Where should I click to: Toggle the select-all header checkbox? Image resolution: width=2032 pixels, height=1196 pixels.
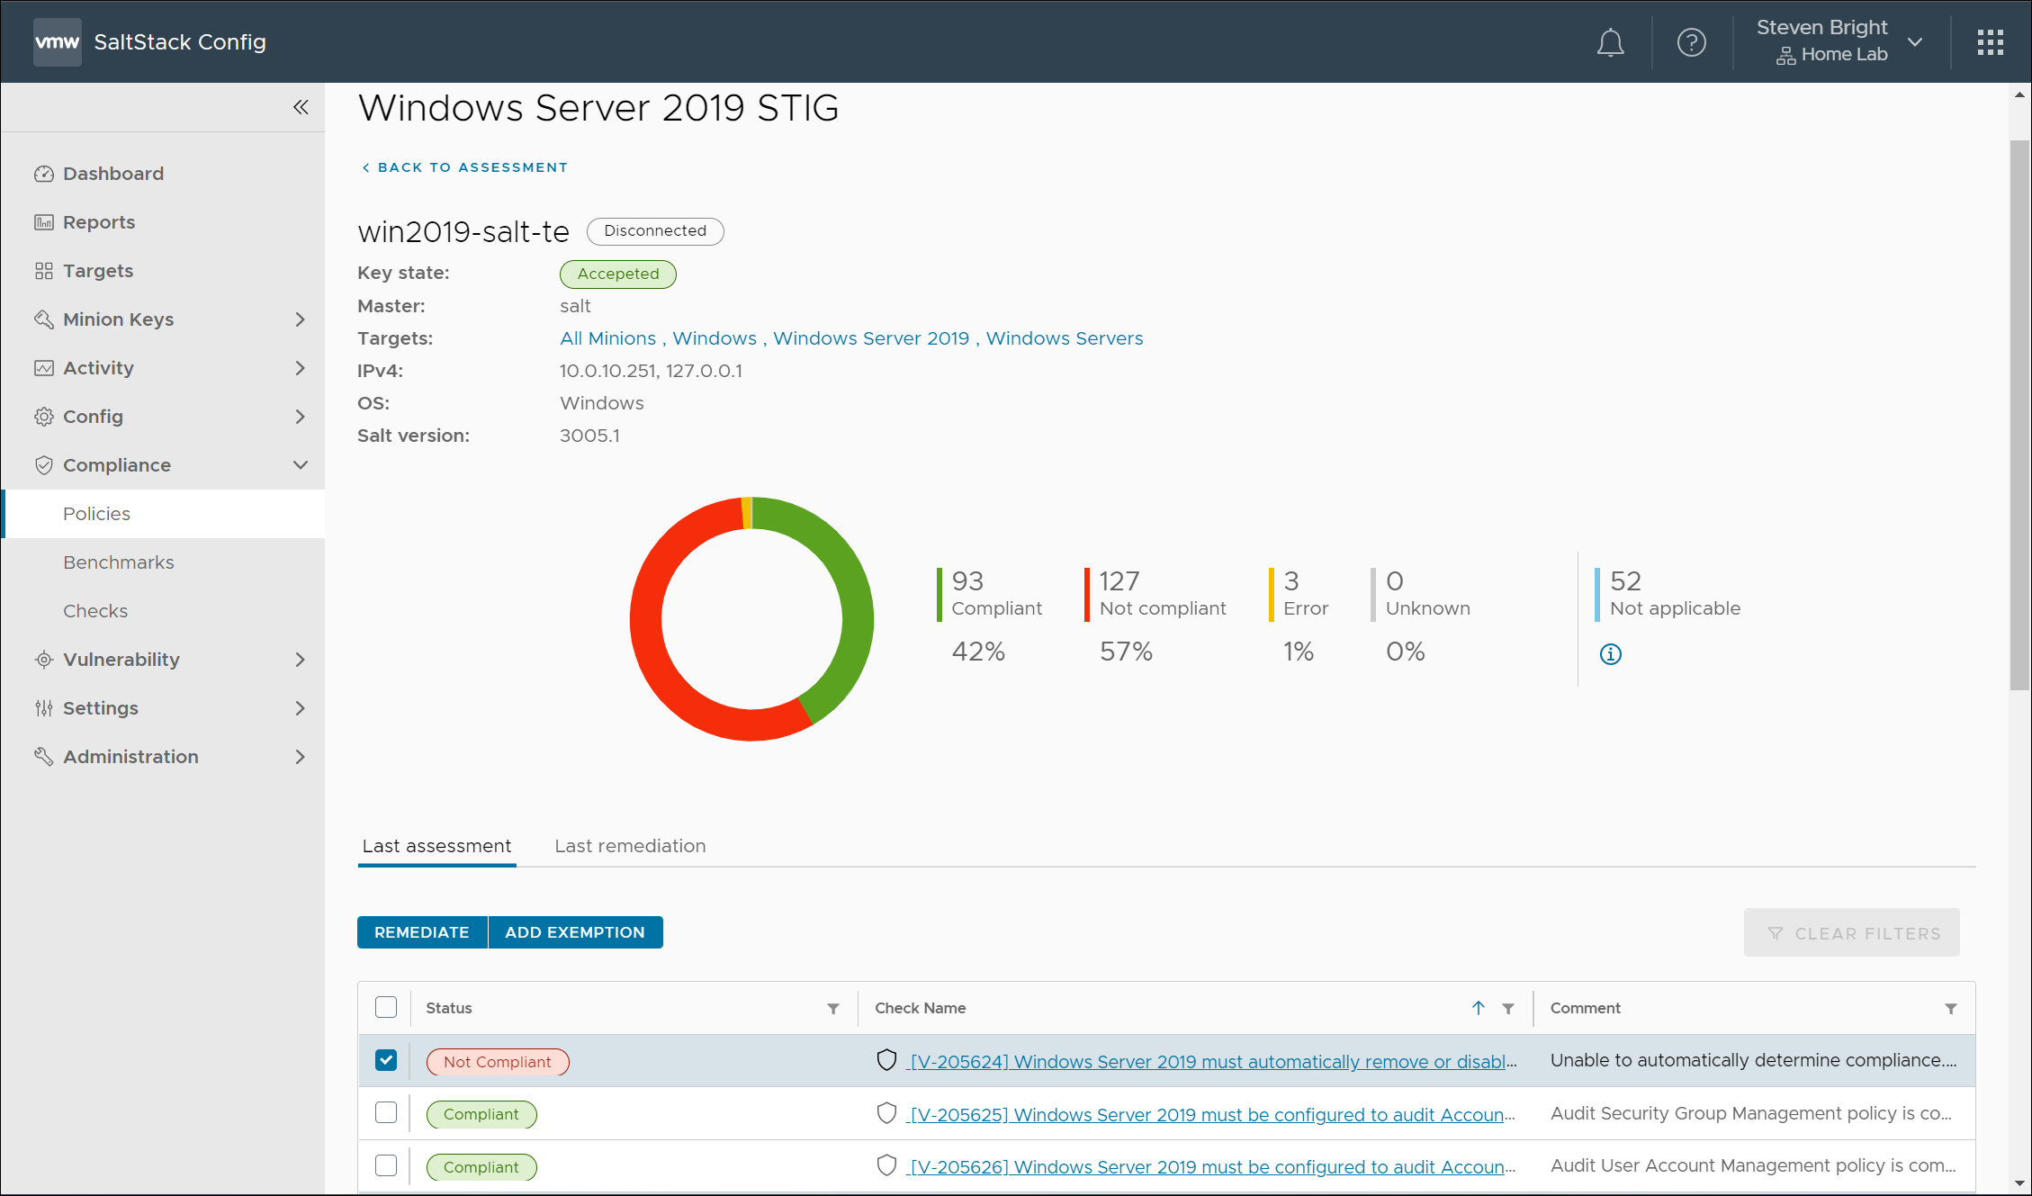tap(386, 1007)
